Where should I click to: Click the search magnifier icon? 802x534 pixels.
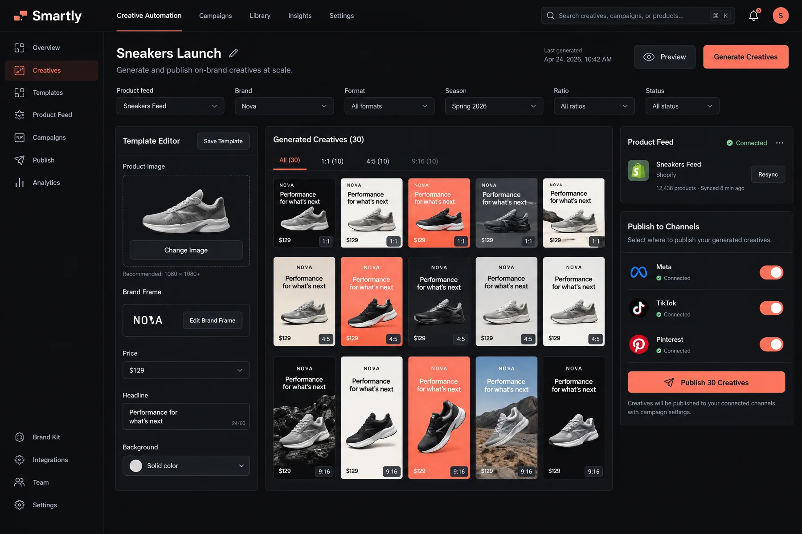click(551, 16)
